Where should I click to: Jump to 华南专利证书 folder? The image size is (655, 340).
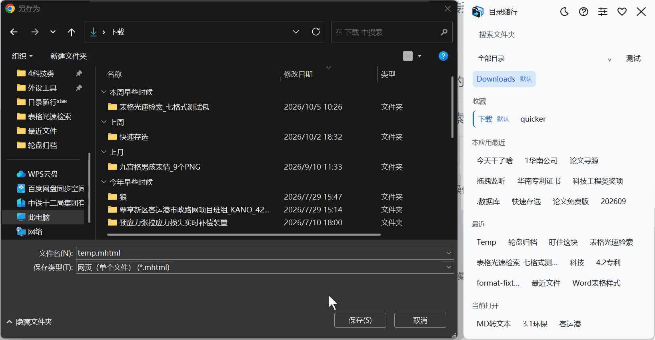539,181
